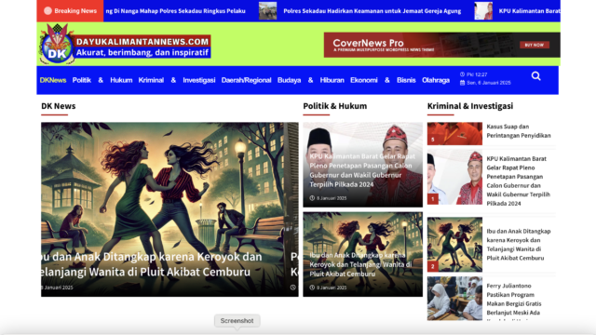
Task: Click the DK News section heading
Action: (58, 106)
